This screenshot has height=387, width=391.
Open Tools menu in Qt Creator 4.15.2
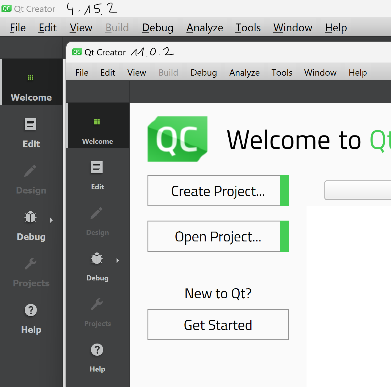(x=248, y=28)
